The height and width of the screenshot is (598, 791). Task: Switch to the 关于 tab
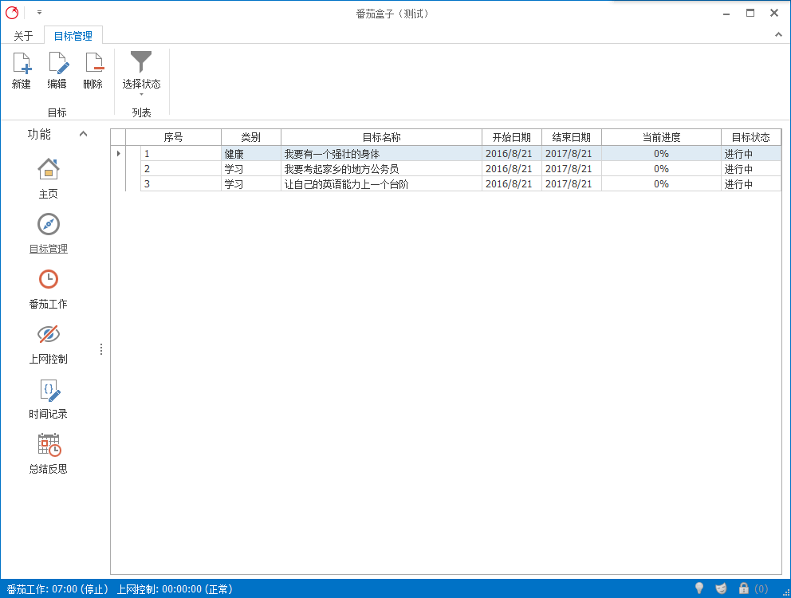(x=23, y=36)
